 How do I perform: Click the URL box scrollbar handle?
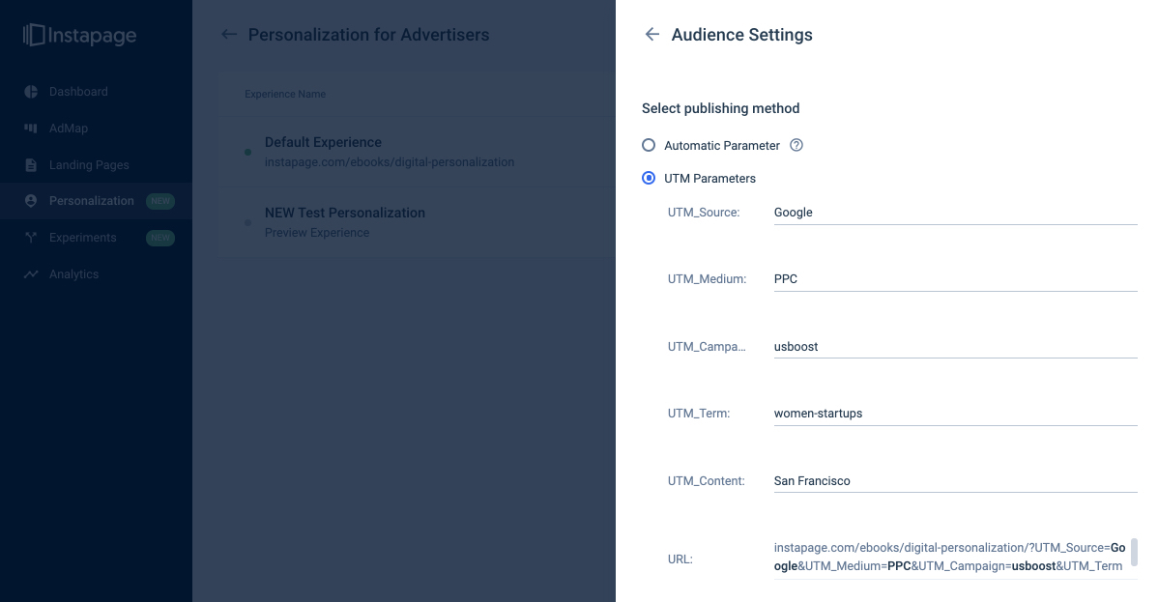pyautogui.click(x=1134, y=552)
